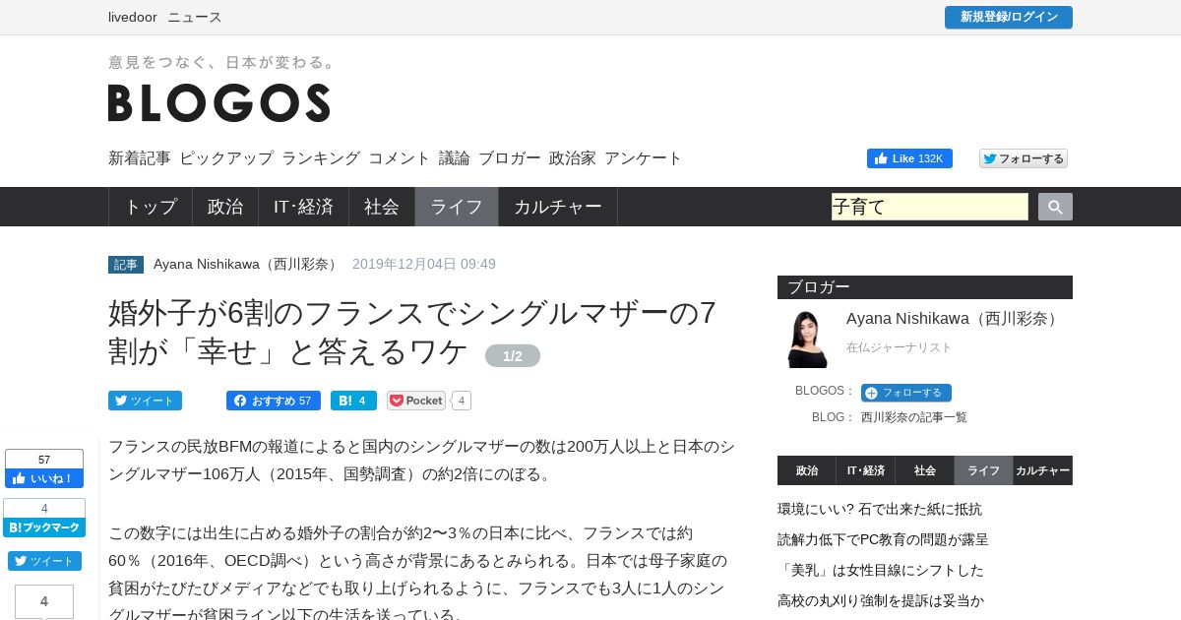
Task: Click the 1/2 page indicator
Action: (x=513, y=355)
